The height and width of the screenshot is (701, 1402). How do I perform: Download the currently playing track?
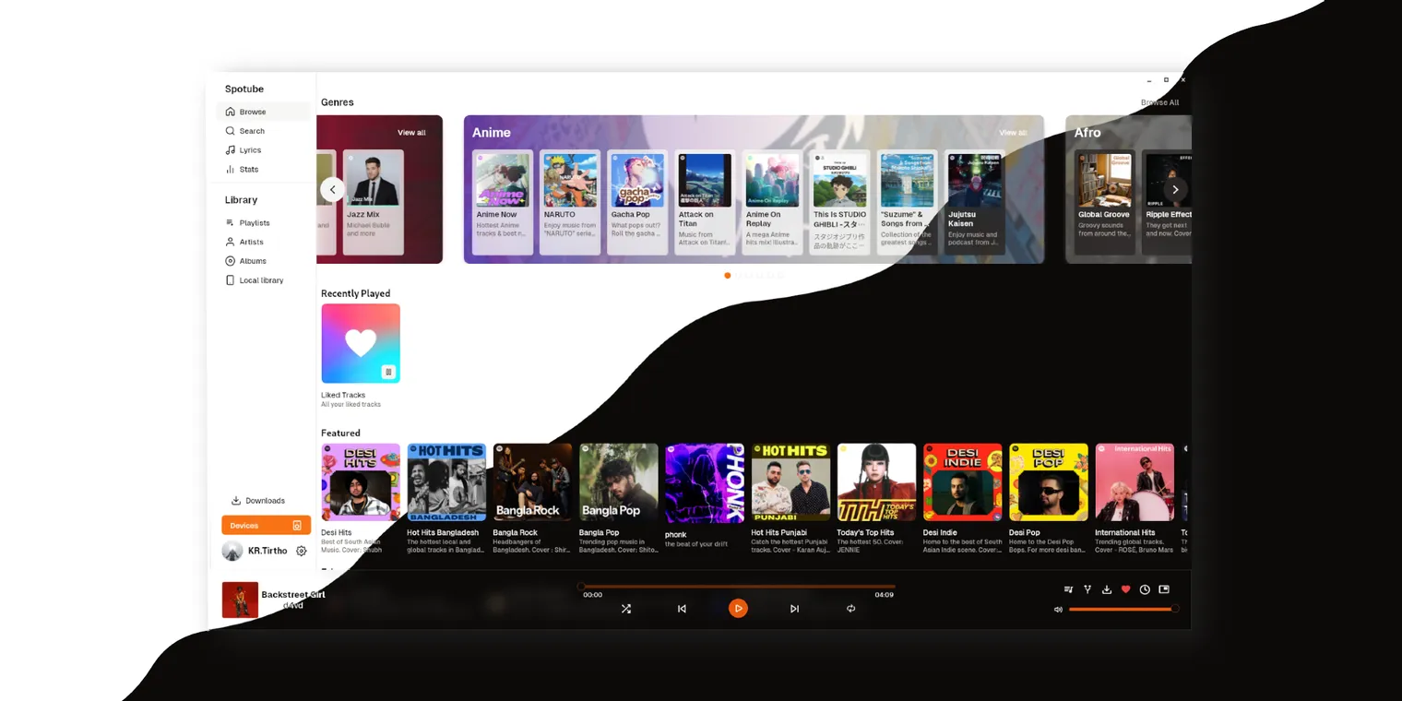pyautogui.click(x=1107, y=588)
